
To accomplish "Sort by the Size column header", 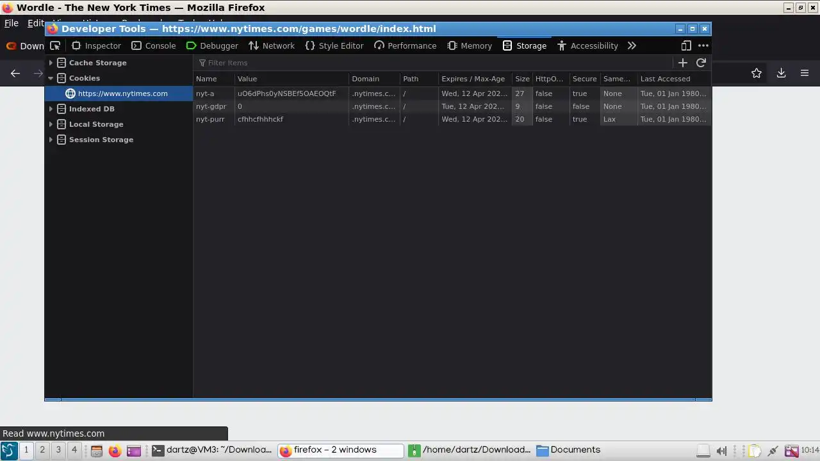I will click(522, 79).
